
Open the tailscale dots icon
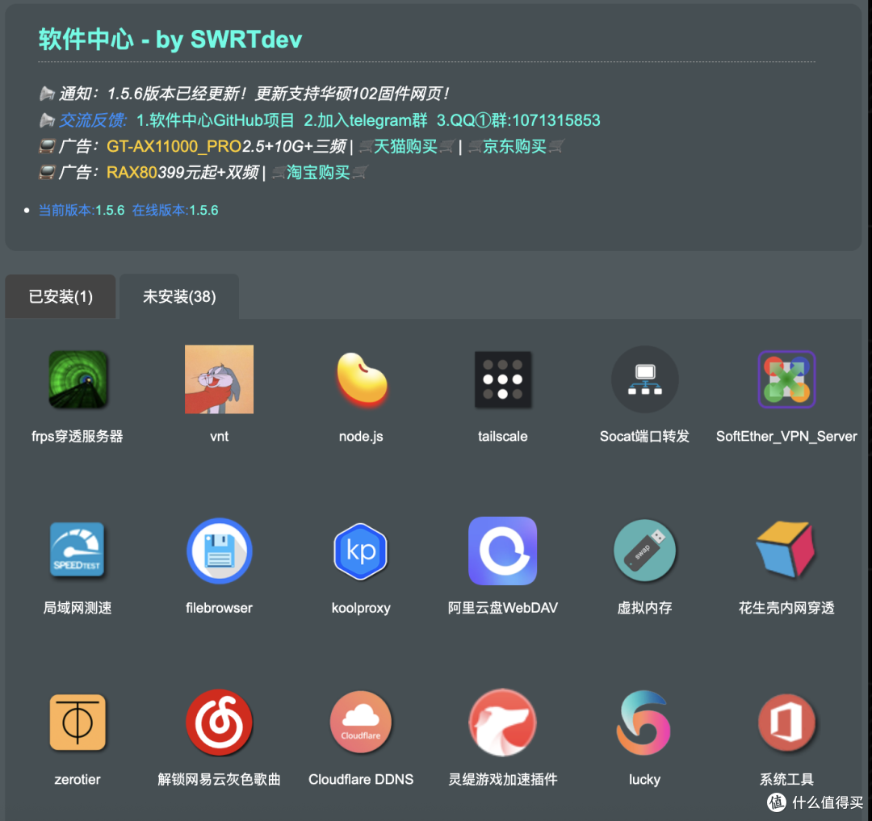[x=503, y=379]
